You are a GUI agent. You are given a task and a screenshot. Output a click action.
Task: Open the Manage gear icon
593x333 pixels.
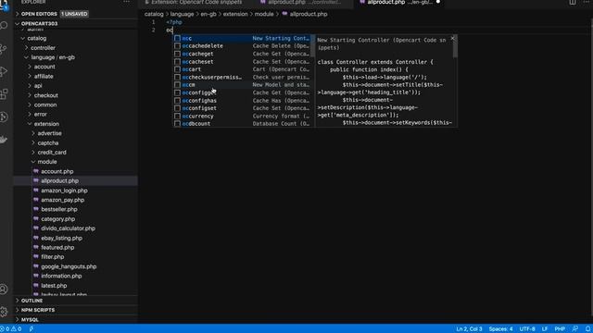pos(4,312)
